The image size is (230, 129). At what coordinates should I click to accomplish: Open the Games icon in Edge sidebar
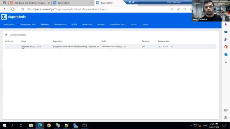tap(226, 39)
